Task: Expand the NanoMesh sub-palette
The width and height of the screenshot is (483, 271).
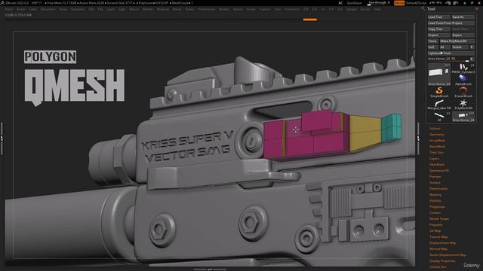Action: (x=437, y=147)
